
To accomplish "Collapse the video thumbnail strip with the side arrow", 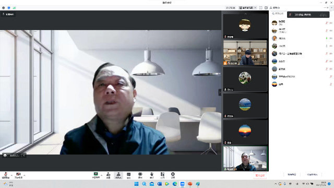I will pyautogui.click(x=220, y=92).
